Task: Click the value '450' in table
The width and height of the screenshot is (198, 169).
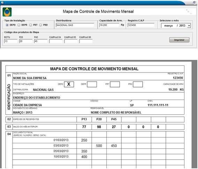Action: 114,146
